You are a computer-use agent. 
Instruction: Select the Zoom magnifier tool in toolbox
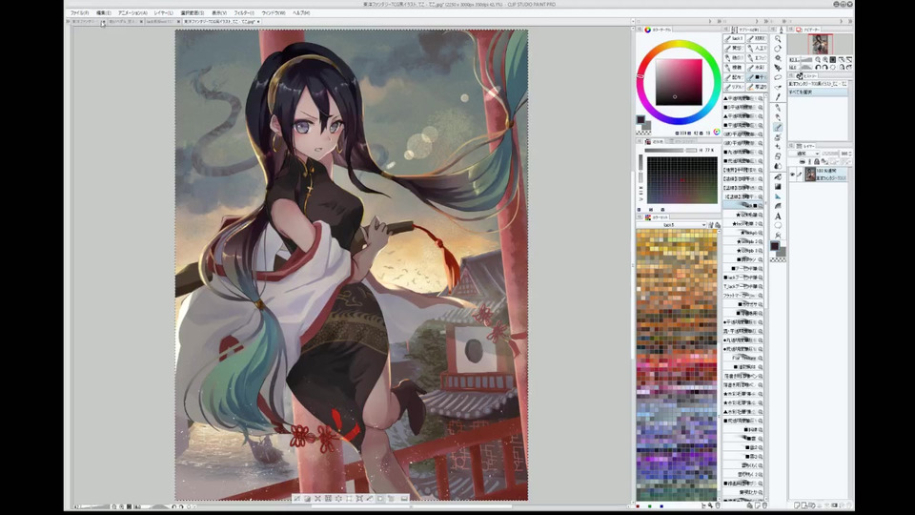point(778,38)
